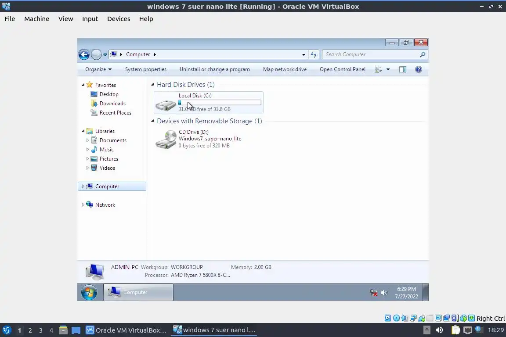
Task: Expand the Music library node
Action: pos(87,150)
